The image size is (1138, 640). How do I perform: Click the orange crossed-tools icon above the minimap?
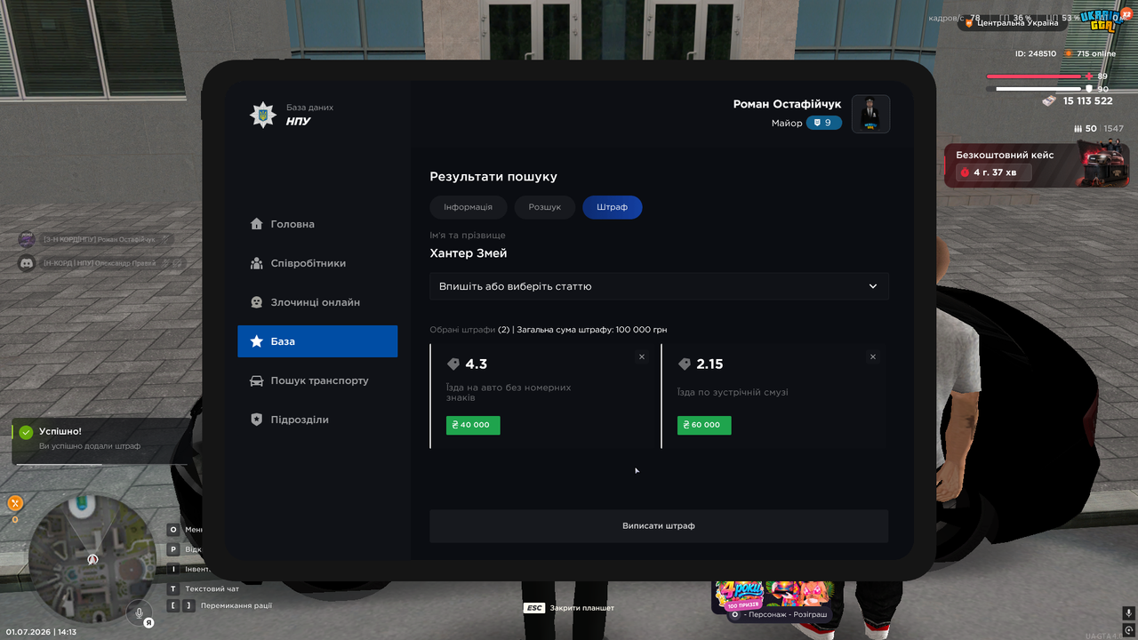(15, 503)
